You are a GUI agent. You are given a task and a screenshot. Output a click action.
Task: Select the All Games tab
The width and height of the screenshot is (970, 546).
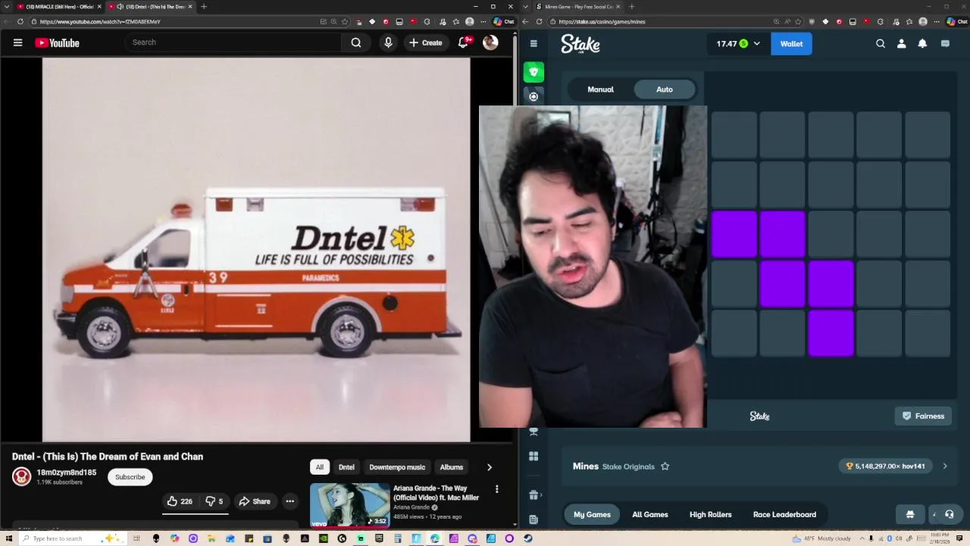click(650, 514)
